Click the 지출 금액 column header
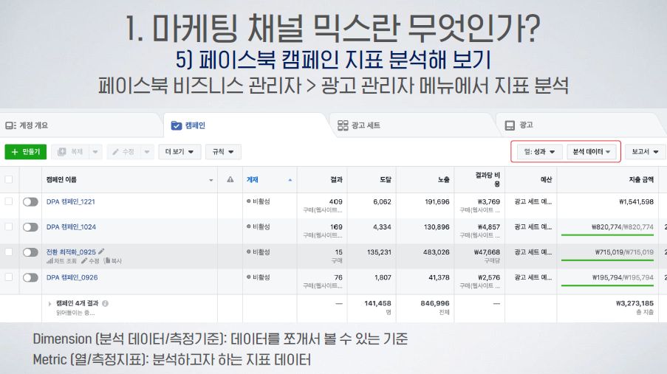The width and height of the screenshot is (667, 374). click(609, 180)
